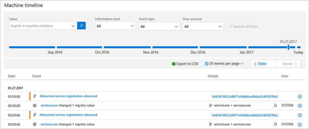Expand the search value dropdown arrow
The width and height of the screenshot is (309, 129).
point(73,26)
